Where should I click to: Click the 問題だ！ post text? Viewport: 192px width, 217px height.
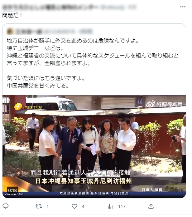pos(12,15)
